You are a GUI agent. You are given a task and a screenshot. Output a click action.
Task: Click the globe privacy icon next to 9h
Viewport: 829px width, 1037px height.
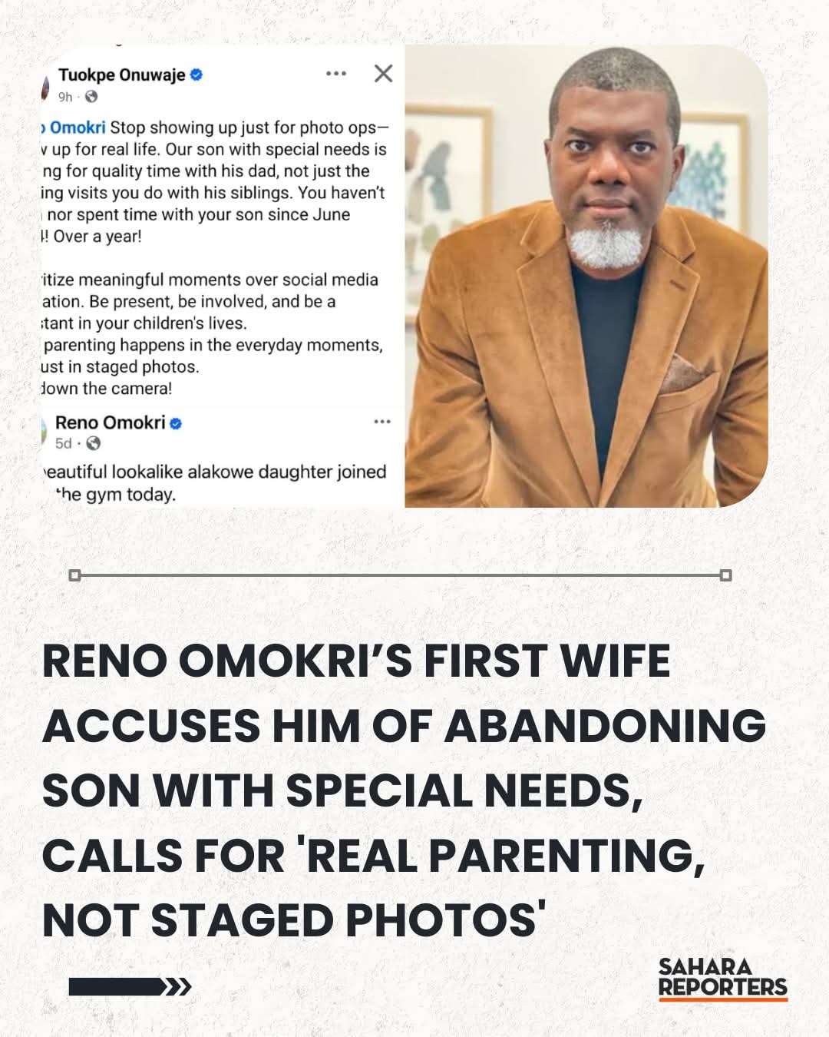pyautogui.click(x=91, y=97)
